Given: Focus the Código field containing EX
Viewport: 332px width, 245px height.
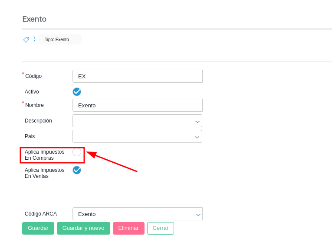Looking at the screenshot, I should click(x=138, y=76).
